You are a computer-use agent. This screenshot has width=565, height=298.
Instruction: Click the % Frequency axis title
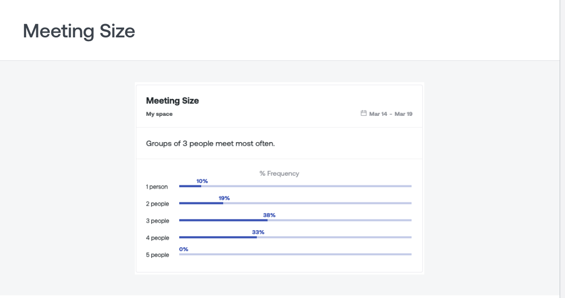pyautogui.click(x=279, y=173)
